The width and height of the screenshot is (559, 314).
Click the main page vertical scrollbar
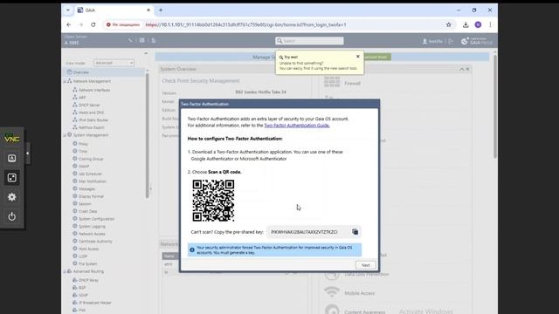pos(495,106)
